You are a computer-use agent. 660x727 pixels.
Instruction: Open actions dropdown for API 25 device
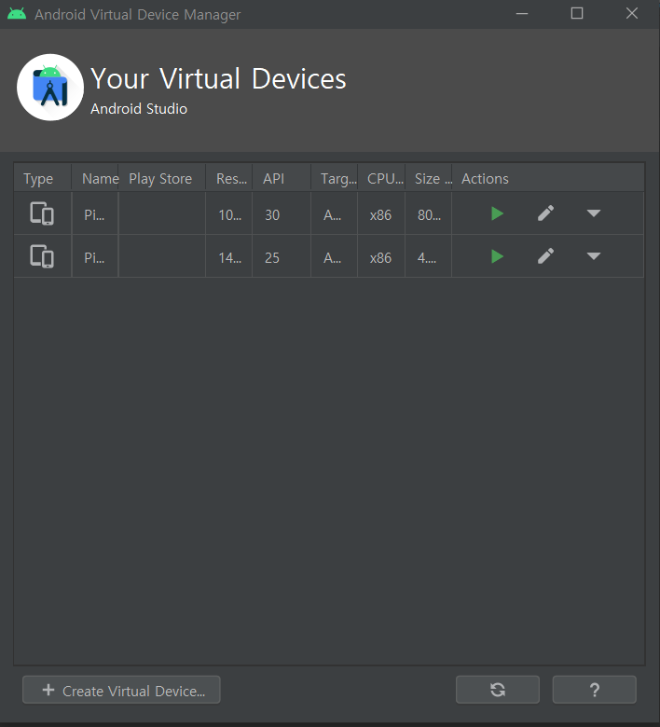tap(594, 256)
